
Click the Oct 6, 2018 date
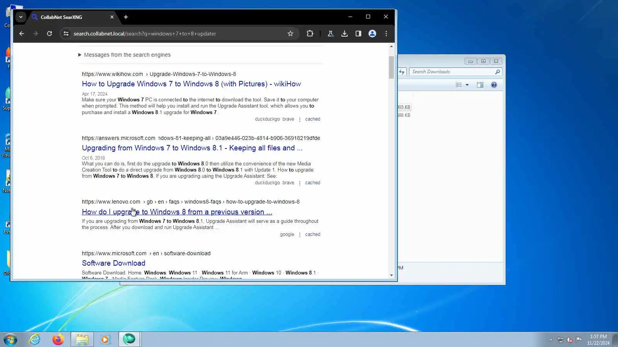click(x=93, y=158)
